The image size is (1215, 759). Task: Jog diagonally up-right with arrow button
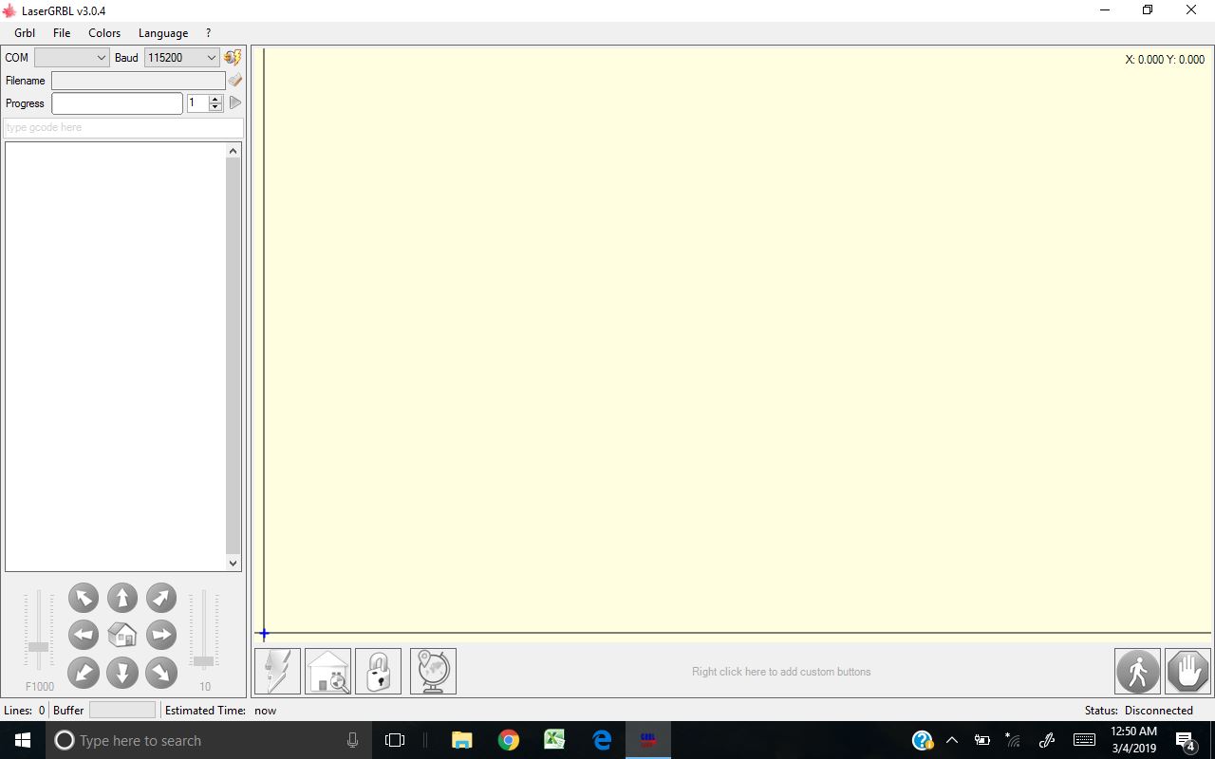[161, 598]
